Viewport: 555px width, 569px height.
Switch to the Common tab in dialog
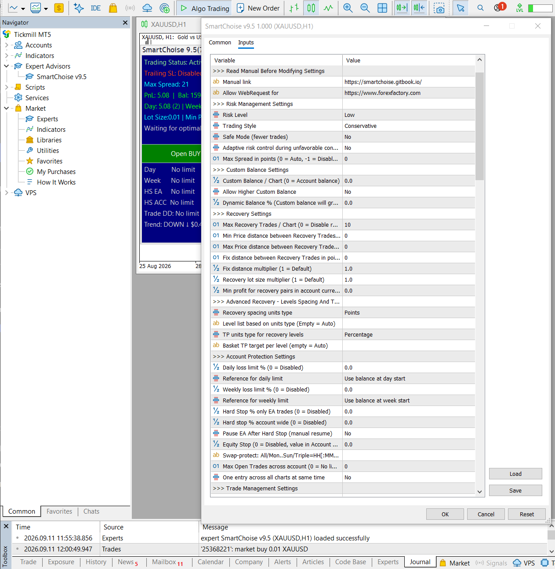point(220,43)
